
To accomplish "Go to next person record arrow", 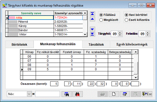I will point(92,29).
